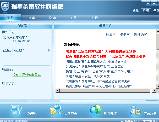Open news 瑞星获国家首批自主创新大奖

coord(98,61)
